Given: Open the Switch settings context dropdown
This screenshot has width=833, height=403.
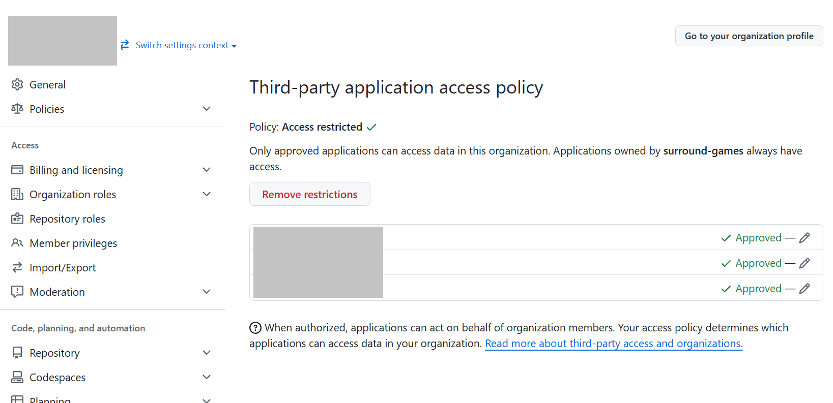Looking at the screenshot, I should (182, 45).
